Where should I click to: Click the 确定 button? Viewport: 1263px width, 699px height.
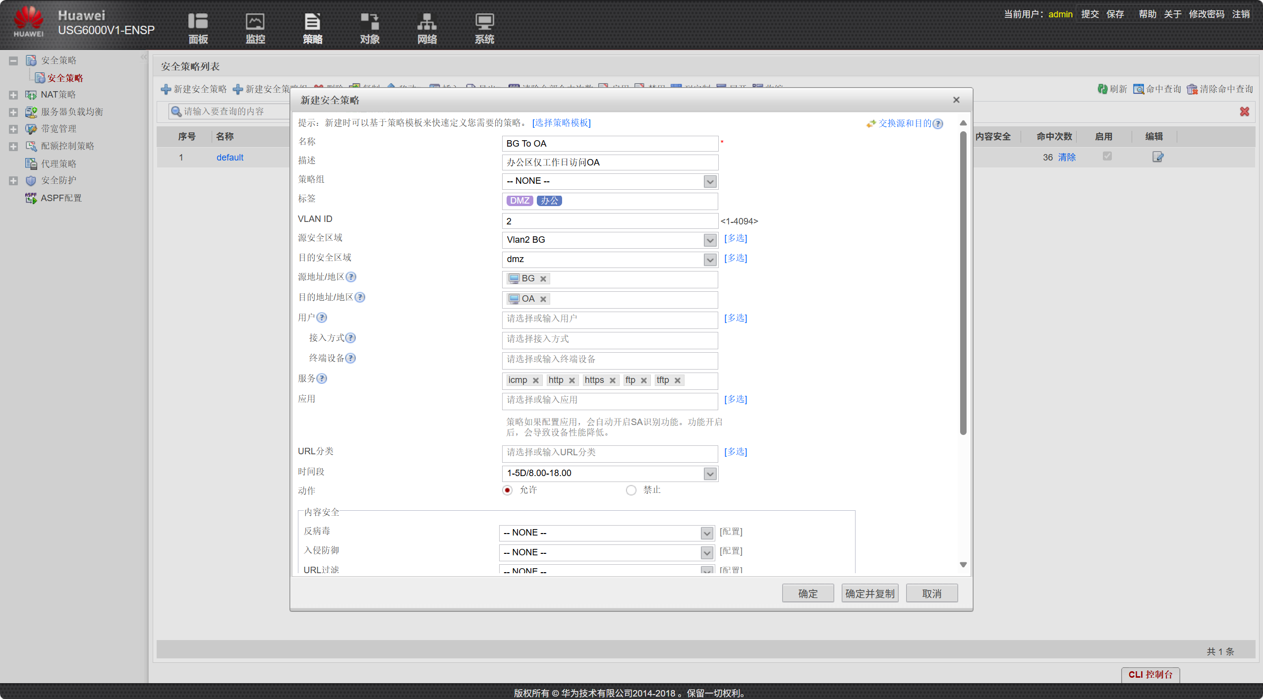(808, 593)
